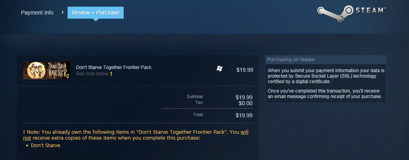Click the dagger at the start of the Note
This screenshot has width=409, height=160.
(x=24, y=132)
